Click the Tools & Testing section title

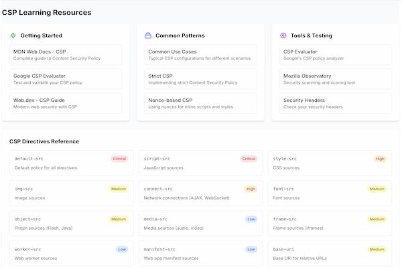tap(312, 36)
